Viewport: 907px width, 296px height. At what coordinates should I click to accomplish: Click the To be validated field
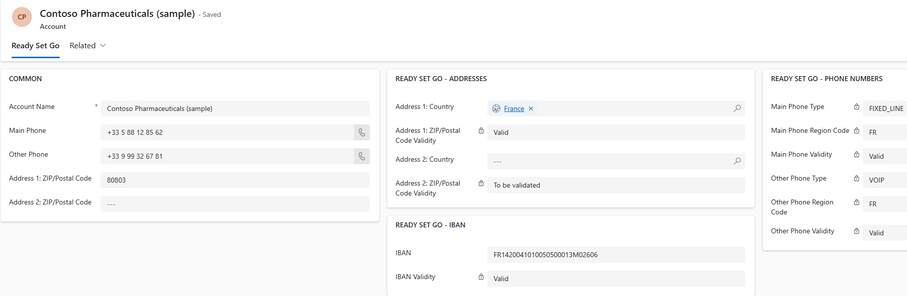click(616, 185)
